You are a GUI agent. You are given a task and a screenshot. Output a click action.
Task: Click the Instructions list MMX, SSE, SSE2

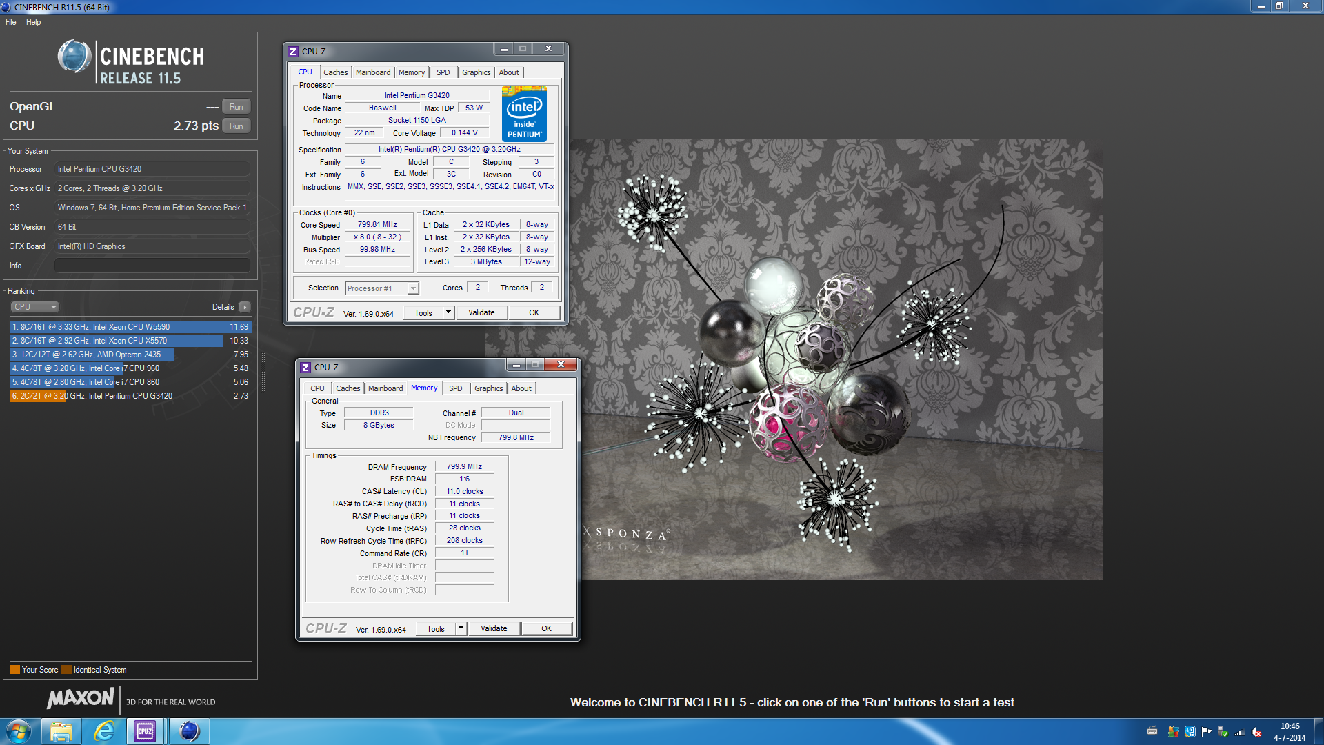tap(450, 192)
